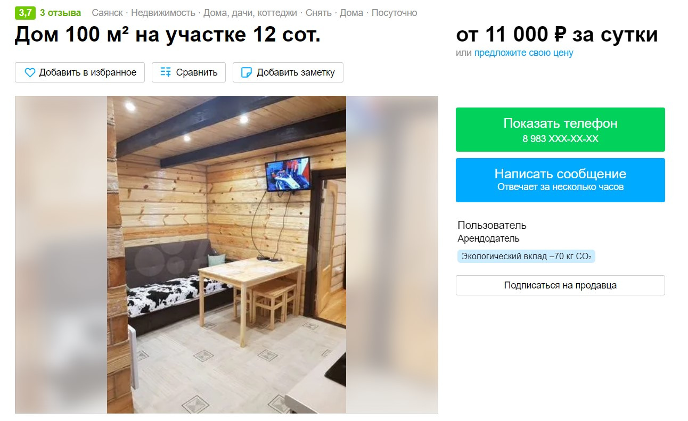Subscribe with Подписаться на продавца

(x=560, y=285)
